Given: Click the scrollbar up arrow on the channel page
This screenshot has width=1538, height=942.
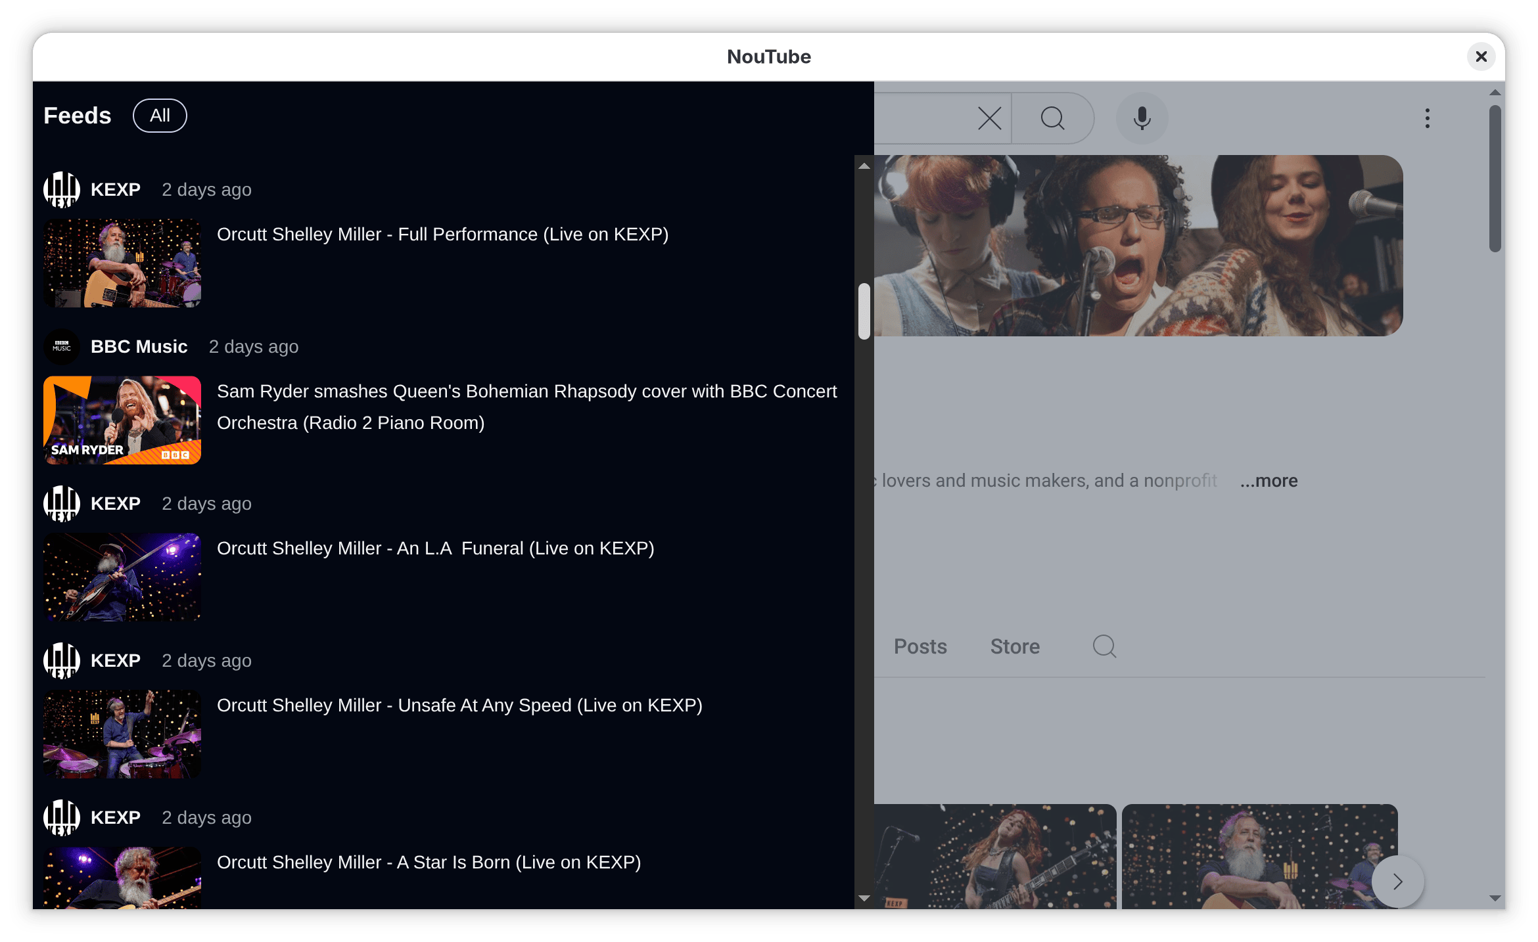Looking at the screenshot, I should tap(864, 166).
